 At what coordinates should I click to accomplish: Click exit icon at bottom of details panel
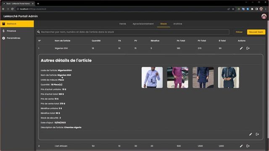(257, 134)
